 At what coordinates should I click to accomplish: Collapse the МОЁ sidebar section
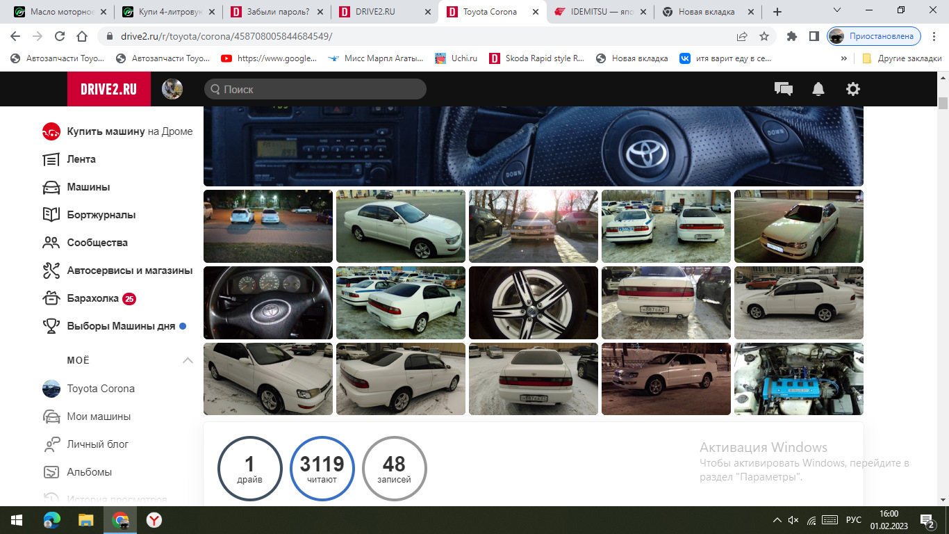[188, 360]
